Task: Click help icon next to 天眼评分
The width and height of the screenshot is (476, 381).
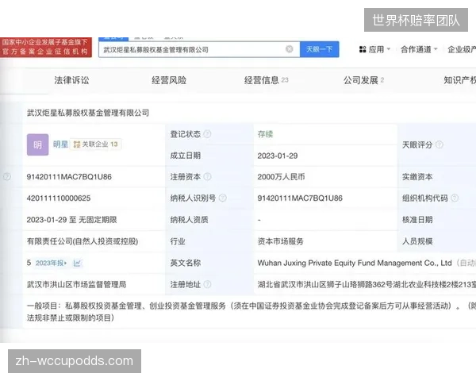Action: pos(440,144)
